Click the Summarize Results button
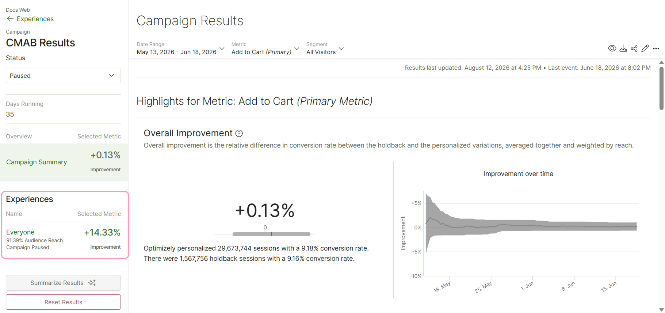The height and width of the screenshot is (313, 665). tap(63, 283)
